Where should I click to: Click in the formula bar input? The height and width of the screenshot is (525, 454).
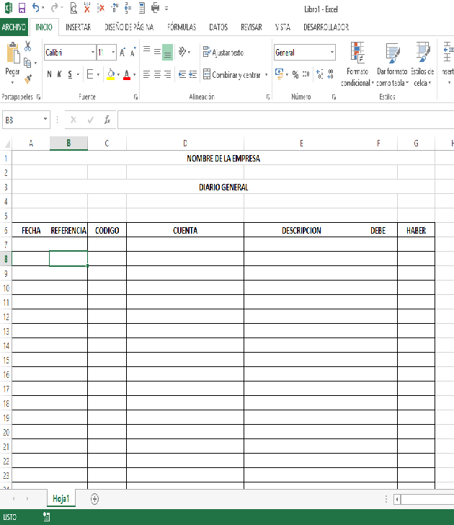coord(285,120)
